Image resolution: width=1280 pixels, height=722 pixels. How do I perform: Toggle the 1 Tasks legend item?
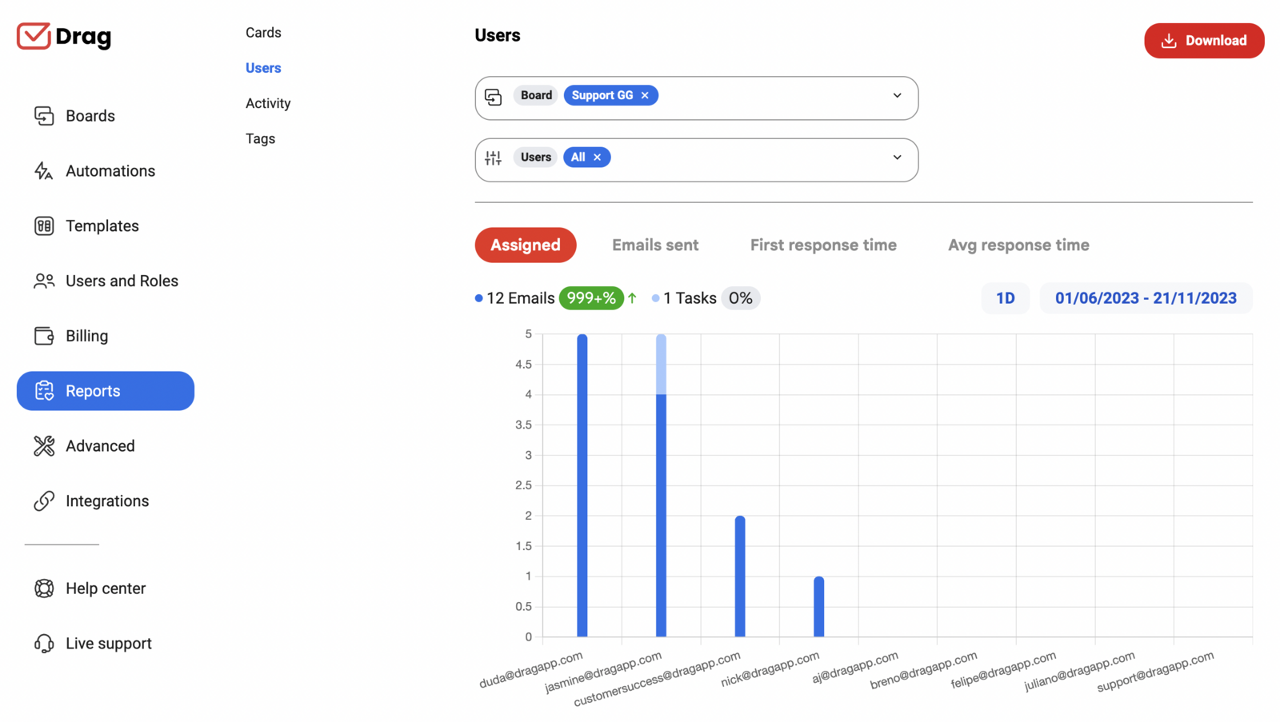(684, 298)
